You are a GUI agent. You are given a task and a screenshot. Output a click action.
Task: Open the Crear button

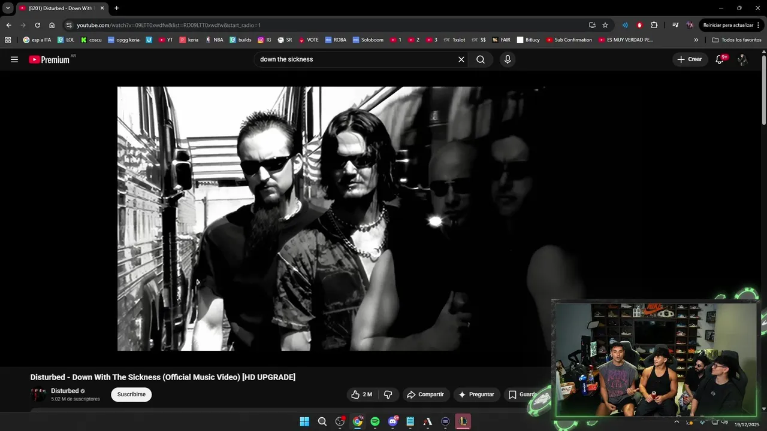pyautogui.click(x=690, y=59)
